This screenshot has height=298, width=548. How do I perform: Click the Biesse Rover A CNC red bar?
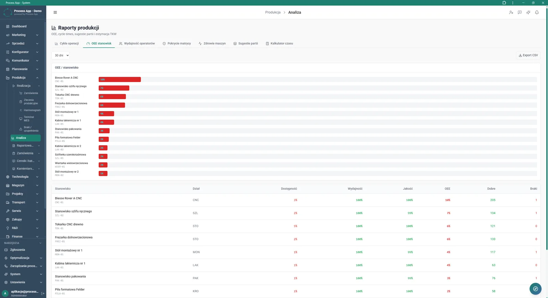[120, 80]
